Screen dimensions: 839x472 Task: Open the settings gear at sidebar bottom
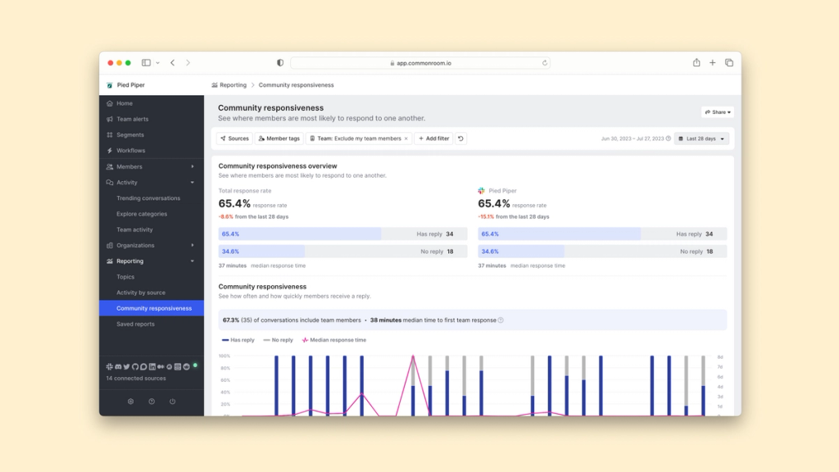coord(130,401)
